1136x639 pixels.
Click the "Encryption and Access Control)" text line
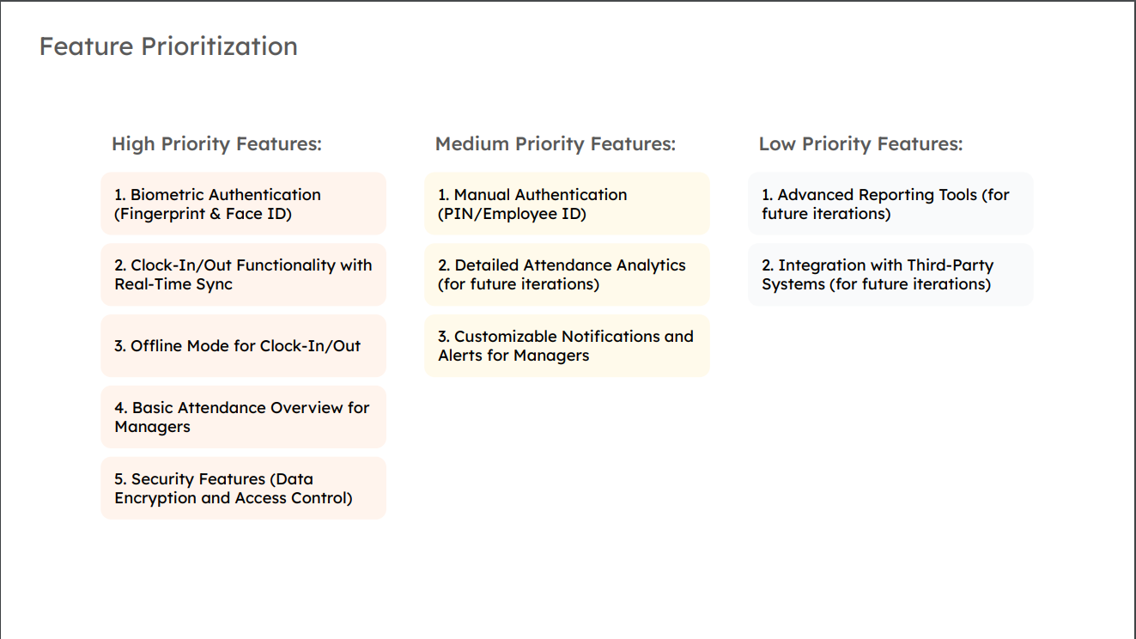coord(234,498)
